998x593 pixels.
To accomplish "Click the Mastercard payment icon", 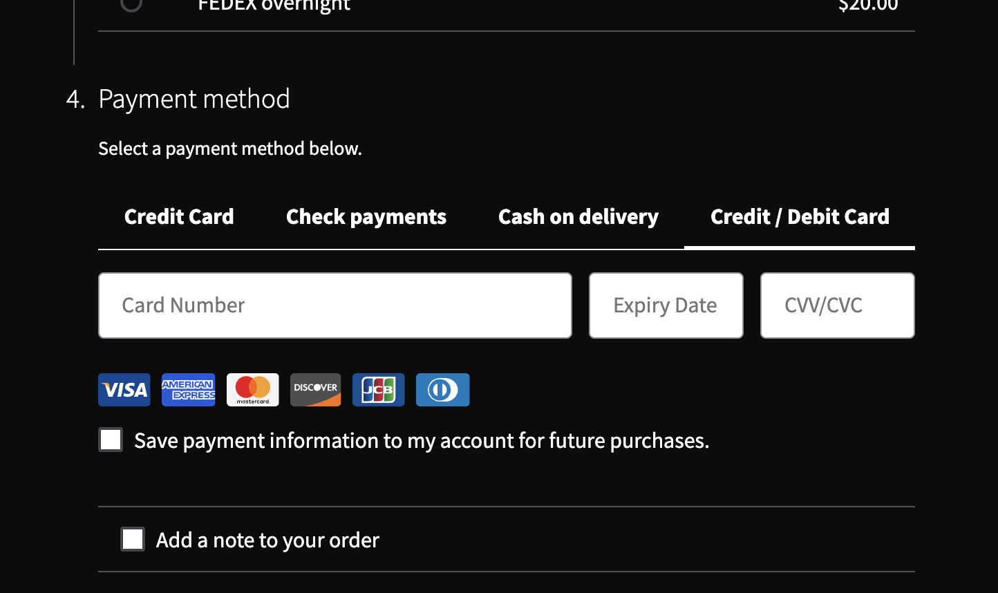I will point(252,389).
